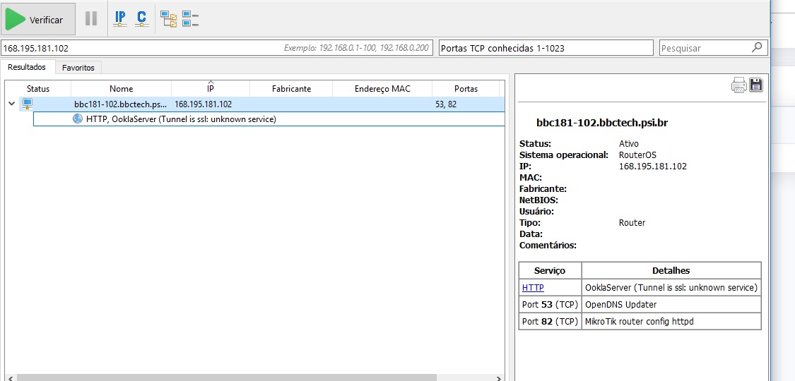Sort by the Endereço MAC column header

[x=382, y=88]
